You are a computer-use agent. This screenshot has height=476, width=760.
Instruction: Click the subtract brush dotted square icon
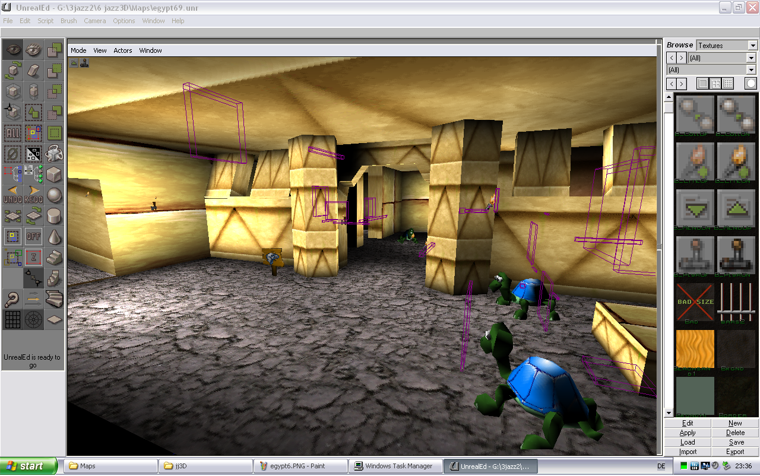tap(54, 71)
